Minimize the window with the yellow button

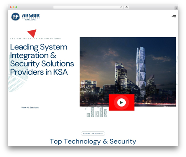coord(13,7)
